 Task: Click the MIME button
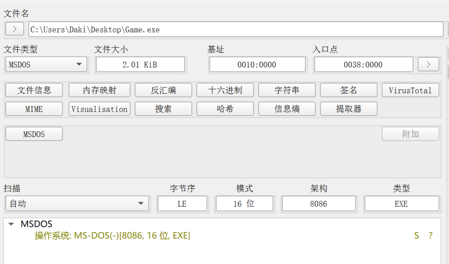tap(34, 109)
